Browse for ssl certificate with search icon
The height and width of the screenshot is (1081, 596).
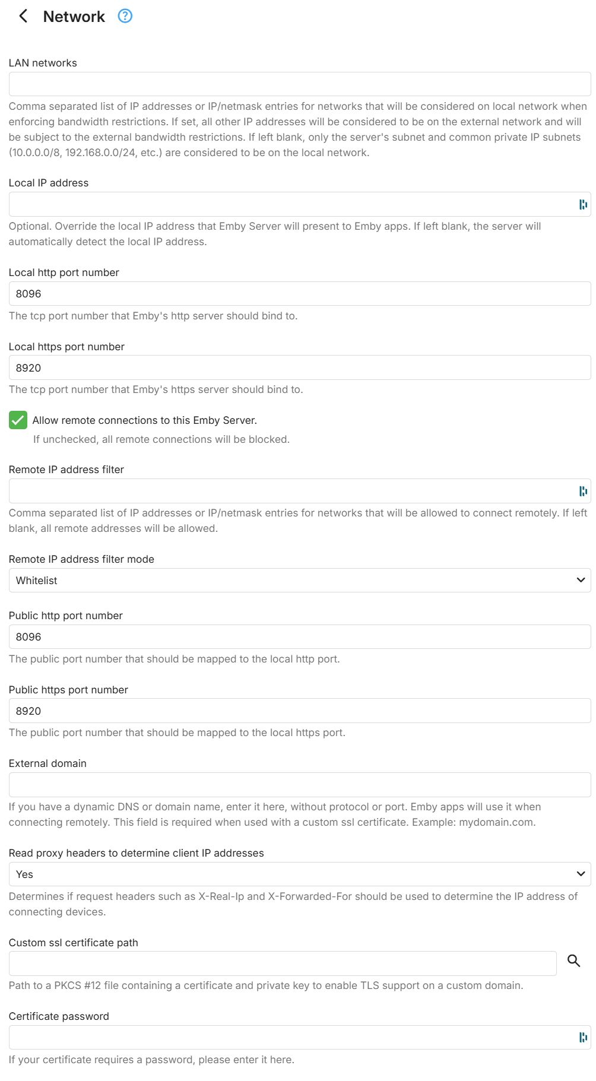pos(573,960)
